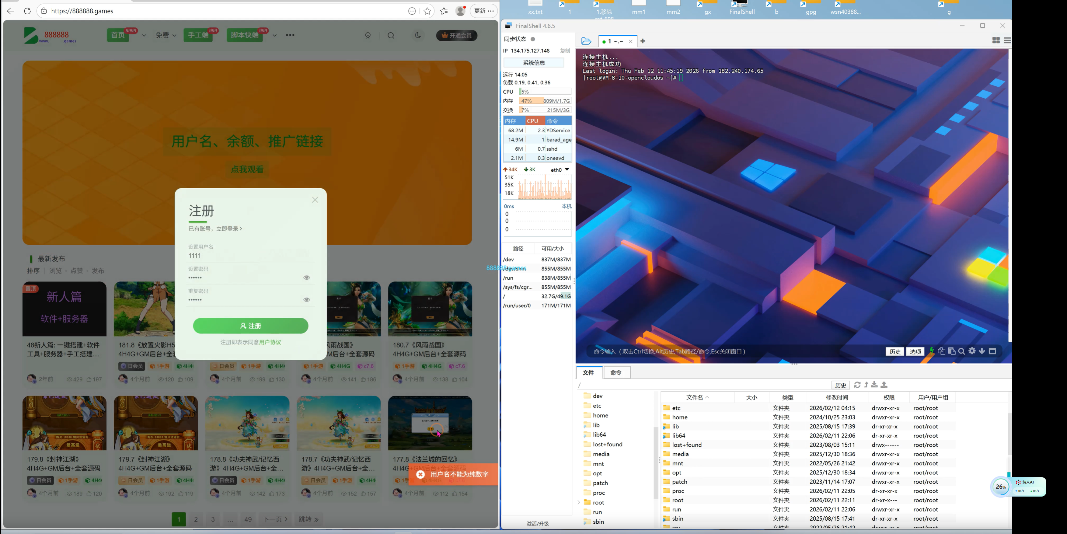Switch to the 命令 tab
1067x534 pixels.
pos(616,372)
